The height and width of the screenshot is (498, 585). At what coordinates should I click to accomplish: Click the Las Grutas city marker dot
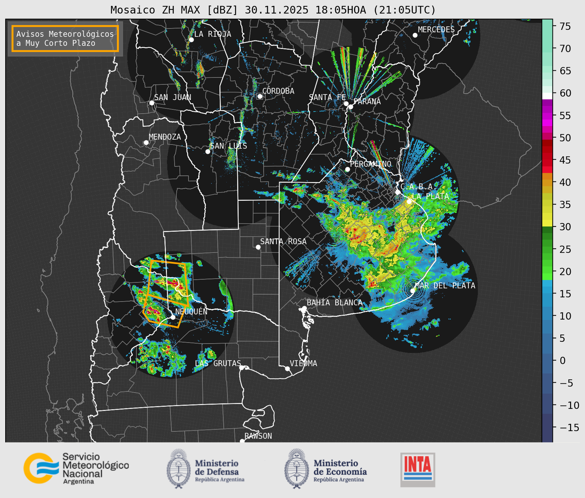pyautogui.click(x=241, y=367)
